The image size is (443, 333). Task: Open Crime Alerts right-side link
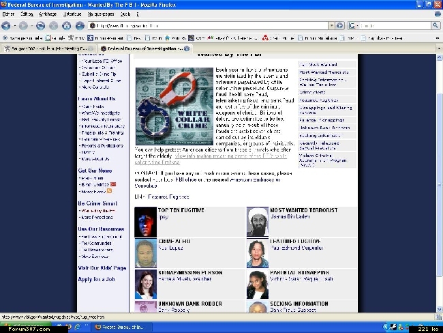click(312, 92)
